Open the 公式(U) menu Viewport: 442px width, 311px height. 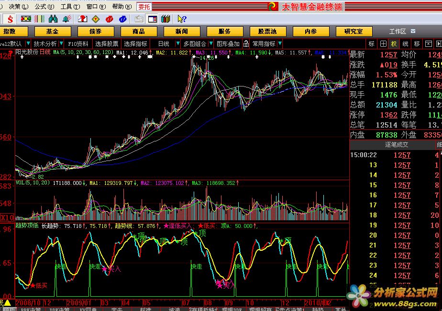(x=44, y=7)
